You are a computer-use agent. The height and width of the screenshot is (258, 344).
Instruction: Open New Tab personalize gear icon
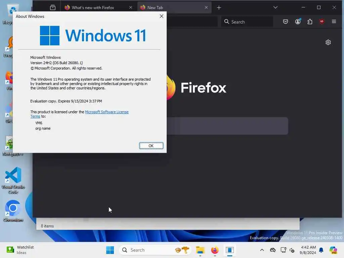(328, 42)
